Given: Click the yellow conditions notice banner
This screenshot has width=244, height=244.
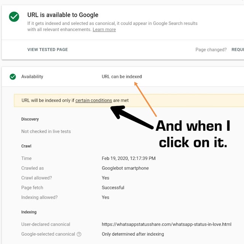Looking at the screenshot, I should 129,100.
